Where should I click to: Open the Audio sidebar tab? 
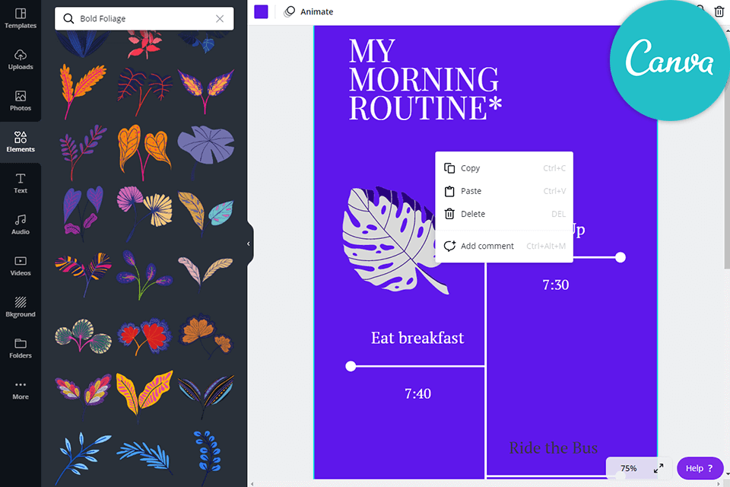(x=21, y=224)
